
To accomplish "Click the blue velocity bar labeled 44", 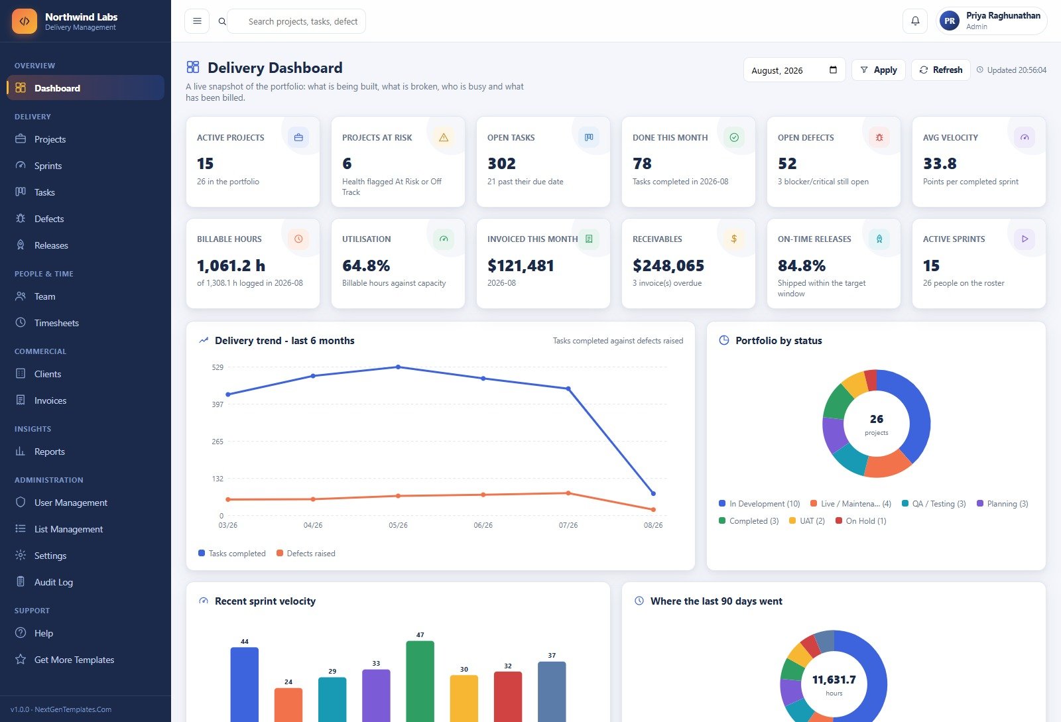I will [x=244, y=685].
